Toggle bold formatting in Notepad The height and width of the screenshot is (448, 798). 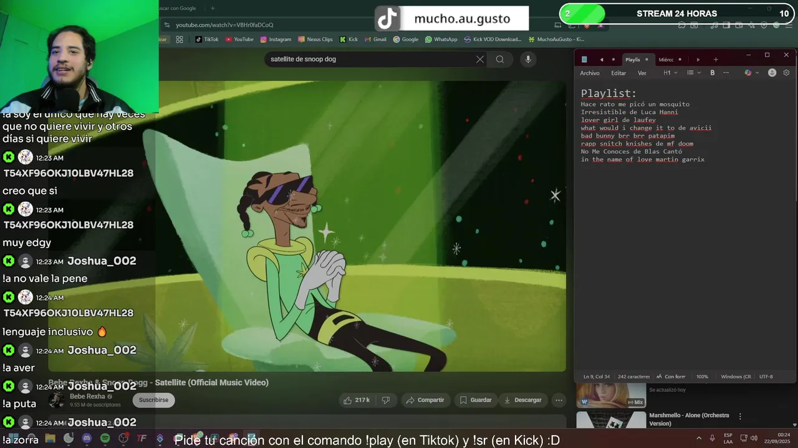click(712, 73)
